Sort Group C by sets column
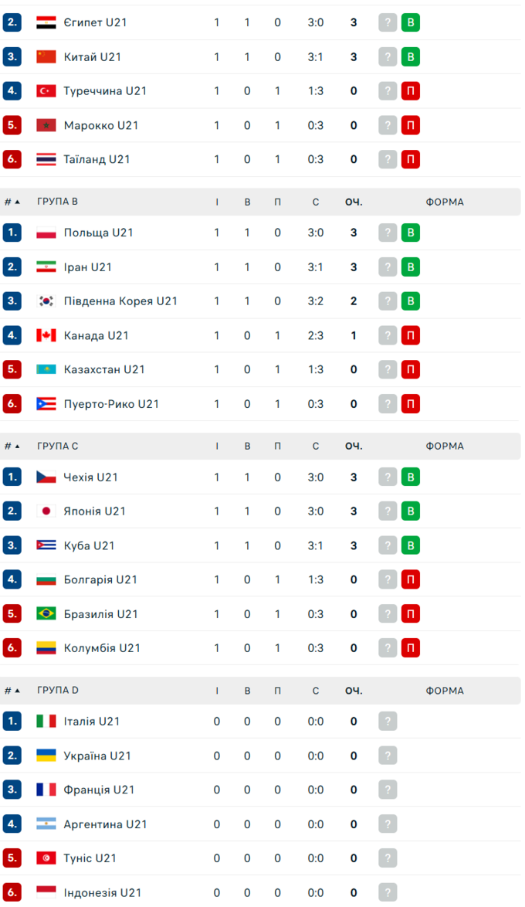 pyautogui.click(x=316, y=447)
